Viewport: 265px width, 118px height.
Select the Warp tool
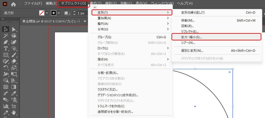coord(6,74)
